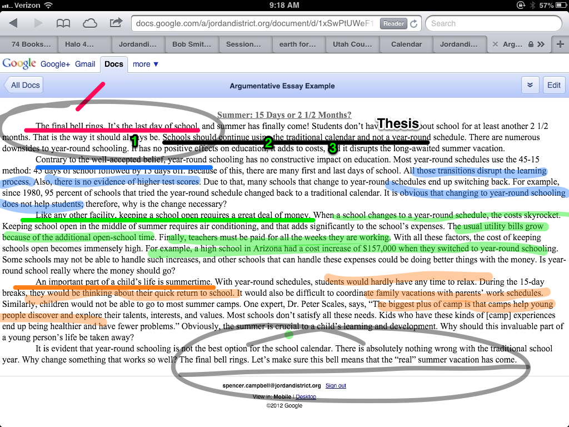
Task: Expand the more dropdown menu
Action: pyautogui.click(x=145, y=64)
